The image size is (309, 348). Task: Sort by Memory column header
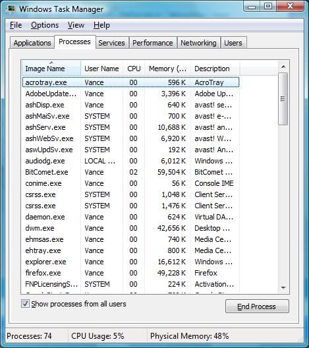point(167,69)
